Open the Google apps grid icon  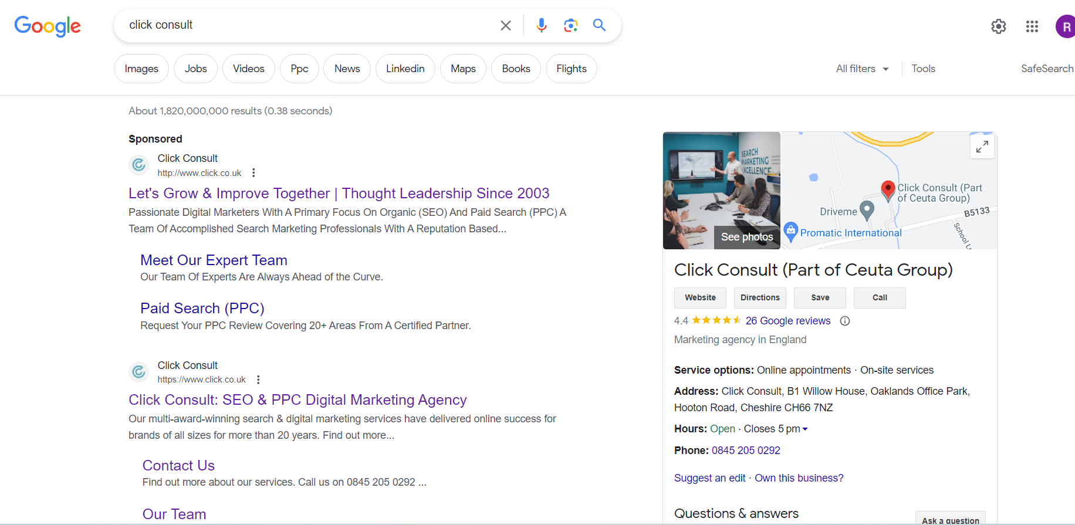pyautogui.click(x=1032, y=26)
